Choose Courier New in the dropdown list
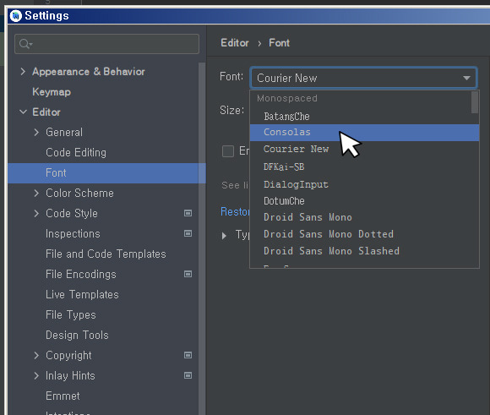Image resolution: width=490 pixels, height=415 pixels. (x=364, y=149)
